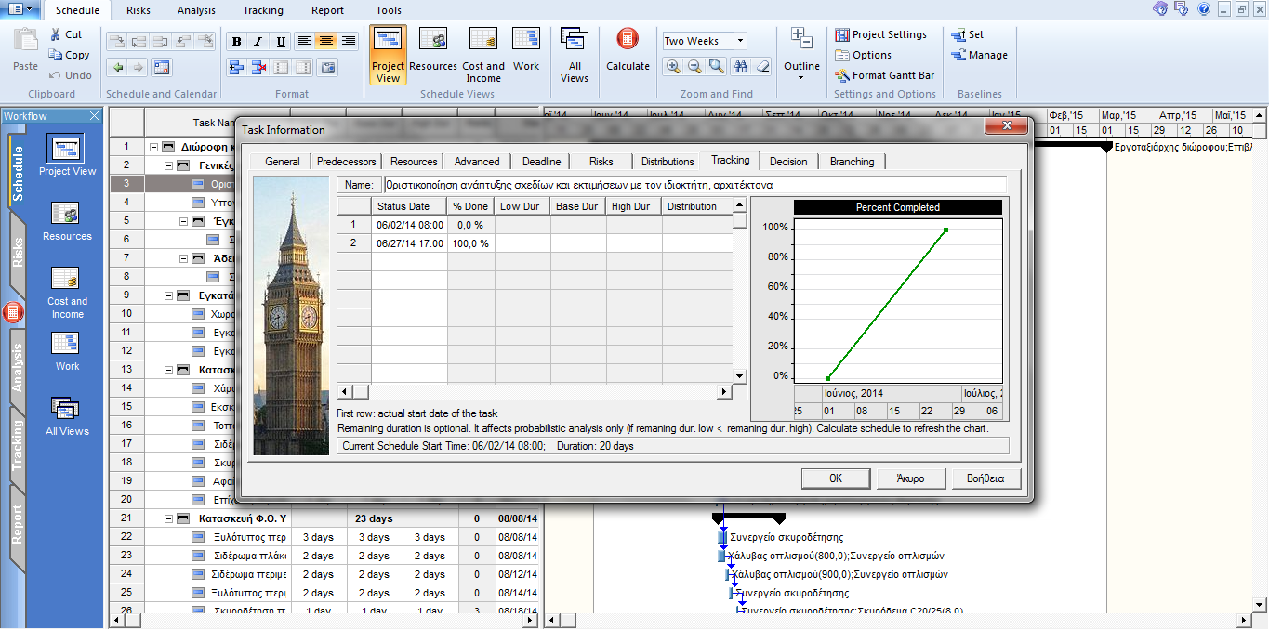Collapse row 2 summary task Γενικές

[168, 165]
